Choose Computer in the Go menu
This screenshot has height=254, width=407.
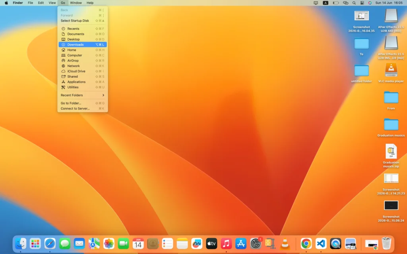83,55
